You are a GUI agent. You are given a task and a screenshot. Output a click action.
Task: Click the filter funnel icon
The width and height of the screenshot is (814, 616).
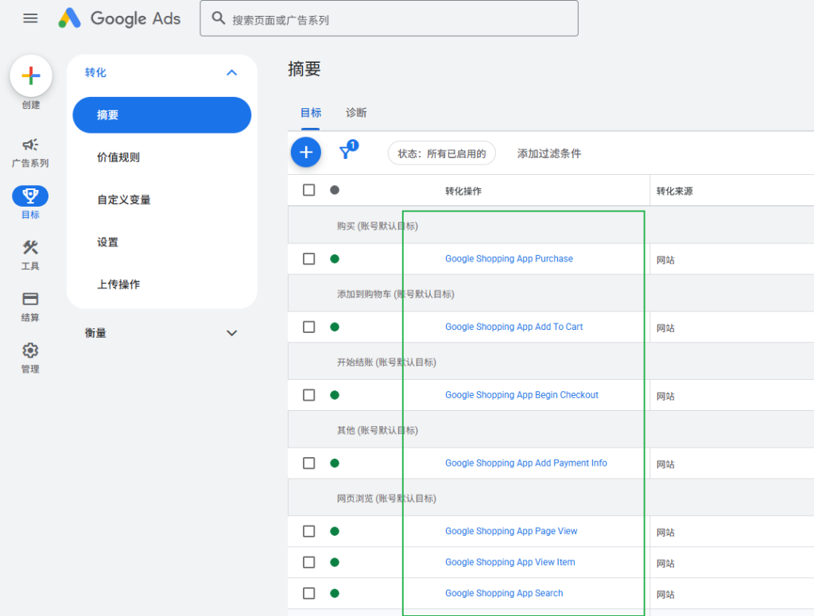click(346, 152)
